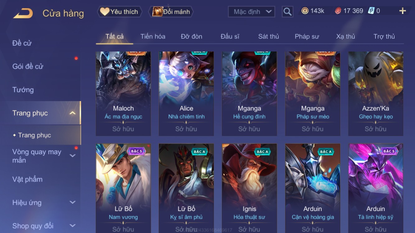The width and height of the screenshot is (415, 233).
Task: Open search with the magnifier icon
Action: (287, 12)
